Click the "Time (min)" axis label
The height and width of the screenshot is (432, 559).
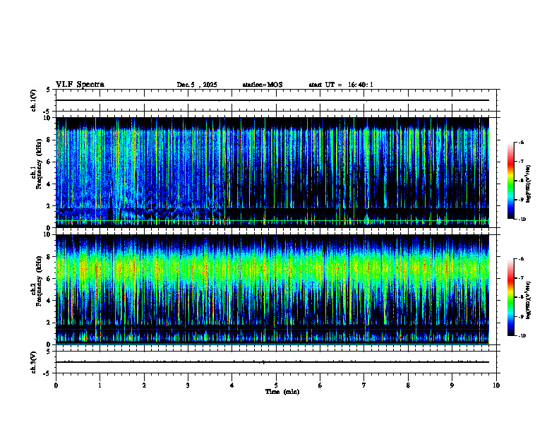point(282,392)
